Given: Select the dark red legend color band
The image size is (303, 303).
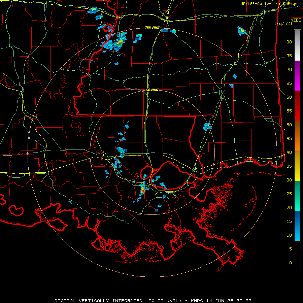Looking at the screenshot, I should point(297,105).
